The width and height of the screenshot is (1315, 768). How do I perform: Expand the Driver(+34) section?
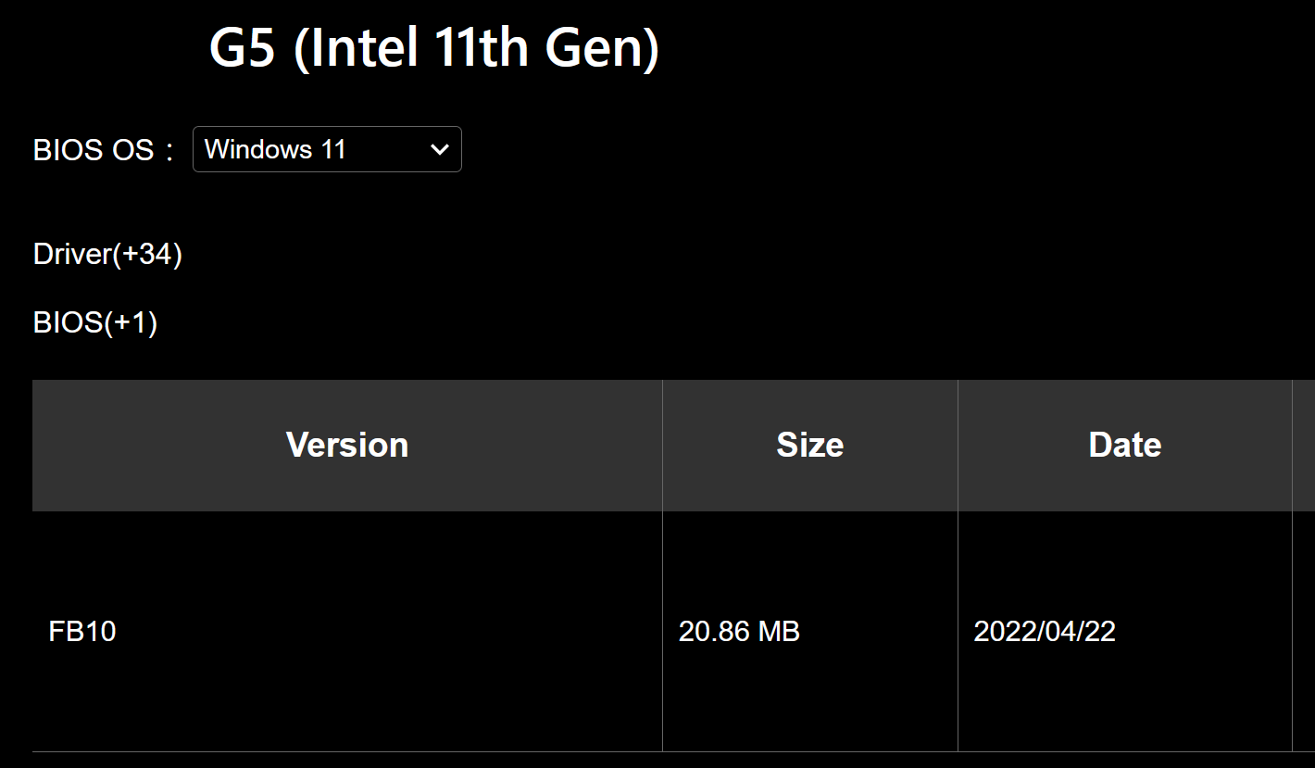click(x=107, y=254)
